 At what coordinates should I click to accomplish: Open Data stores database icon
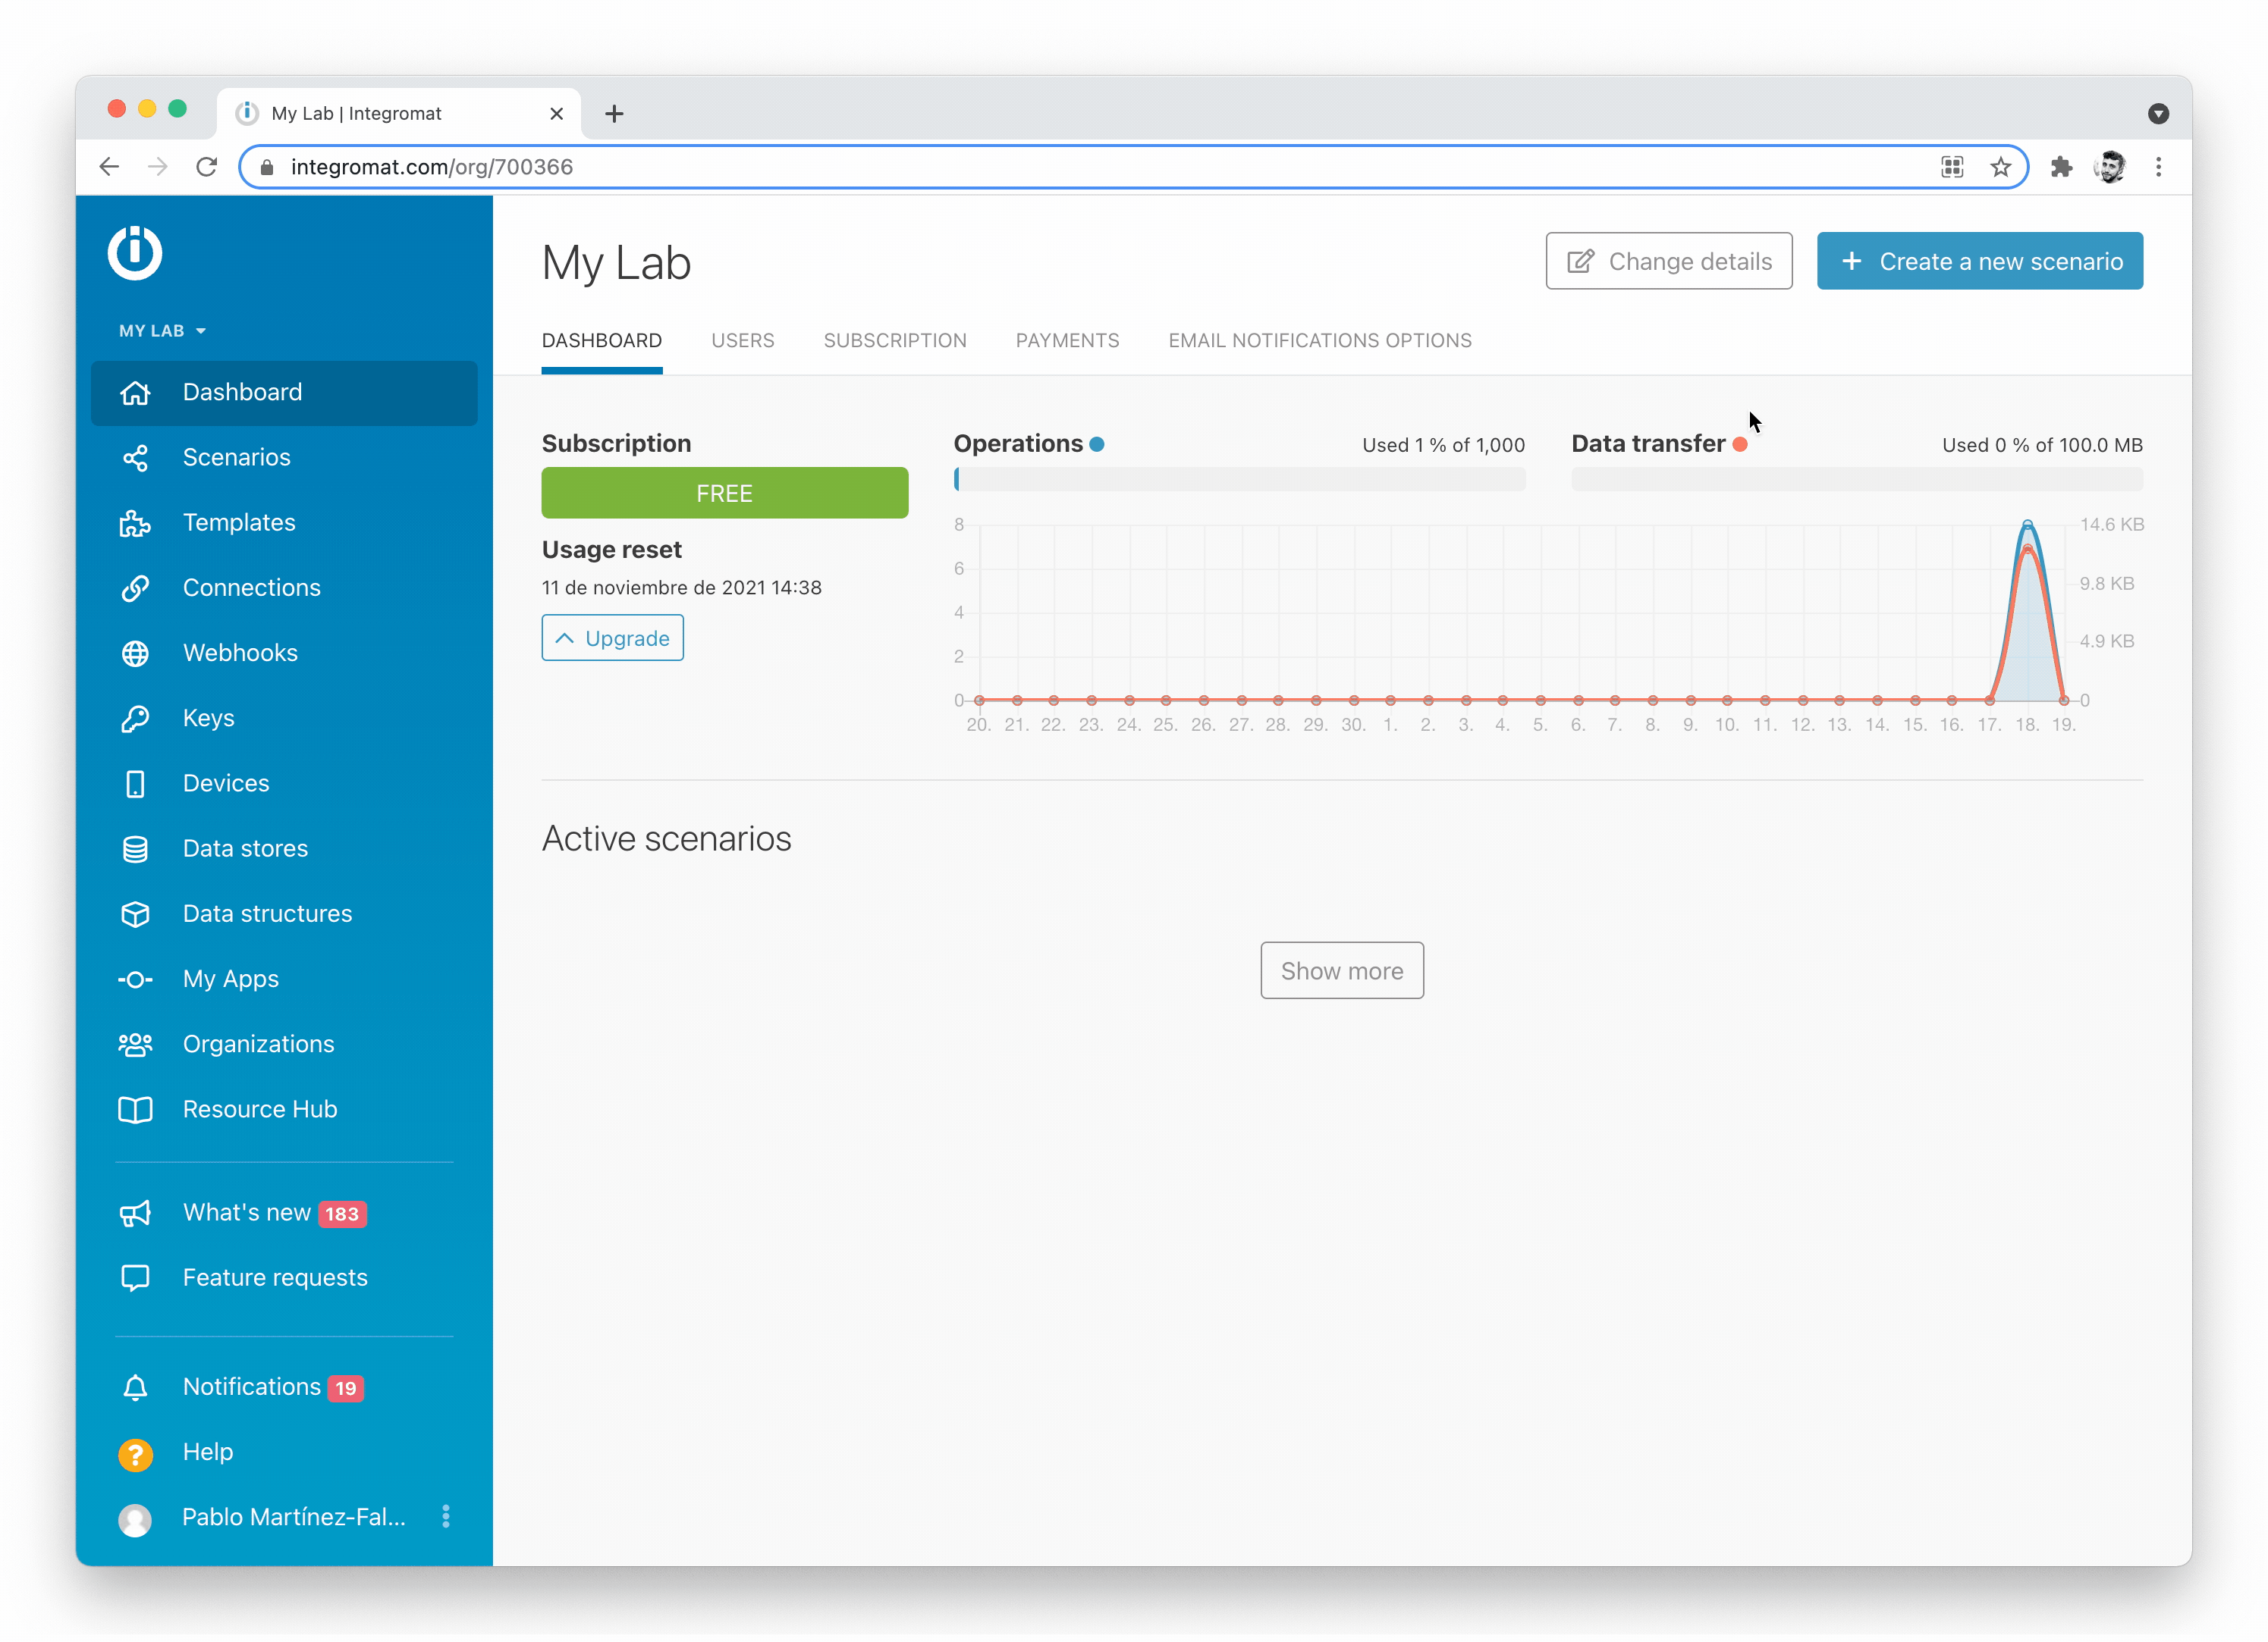(135, 850)
